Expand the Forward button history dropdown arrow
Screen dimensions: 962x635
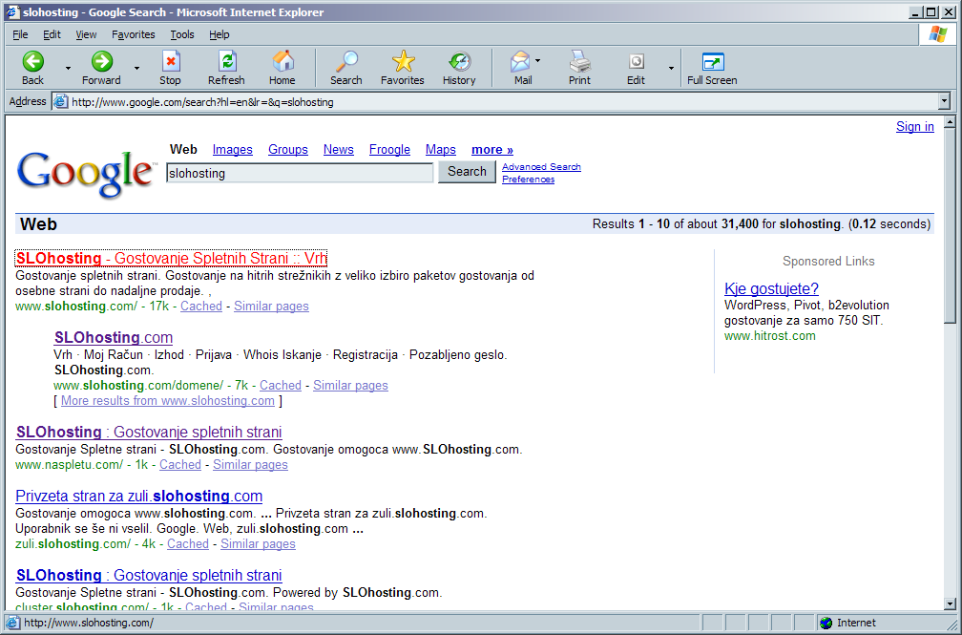coord(136,68)
